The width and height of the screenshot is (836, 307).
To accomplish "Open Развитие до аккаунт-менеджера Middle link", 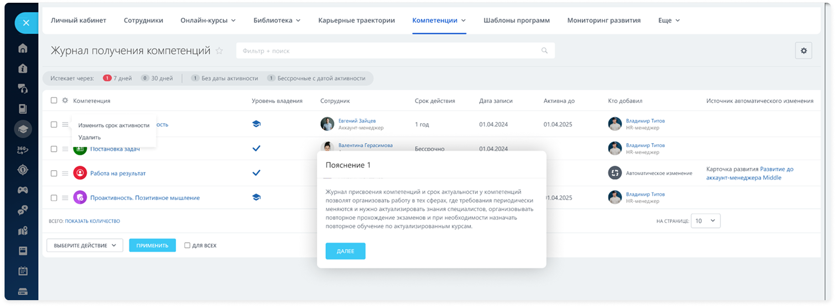I will (750, 173).
